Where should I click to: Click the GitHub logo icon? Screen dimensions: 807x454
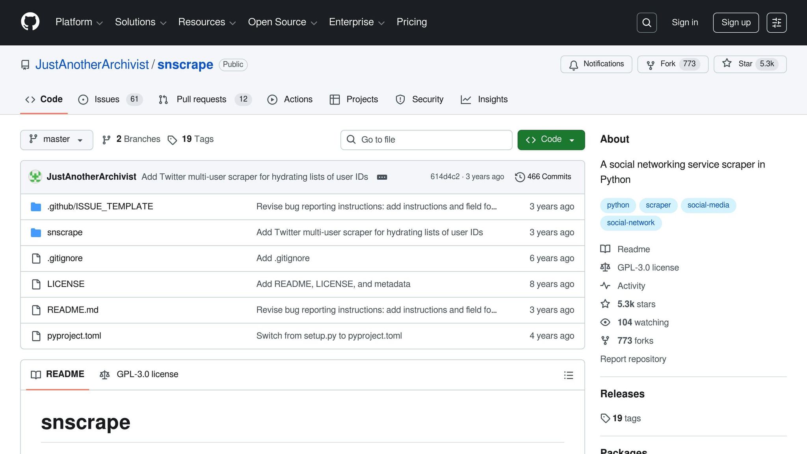pyautogui.click(x=30, y=22)
